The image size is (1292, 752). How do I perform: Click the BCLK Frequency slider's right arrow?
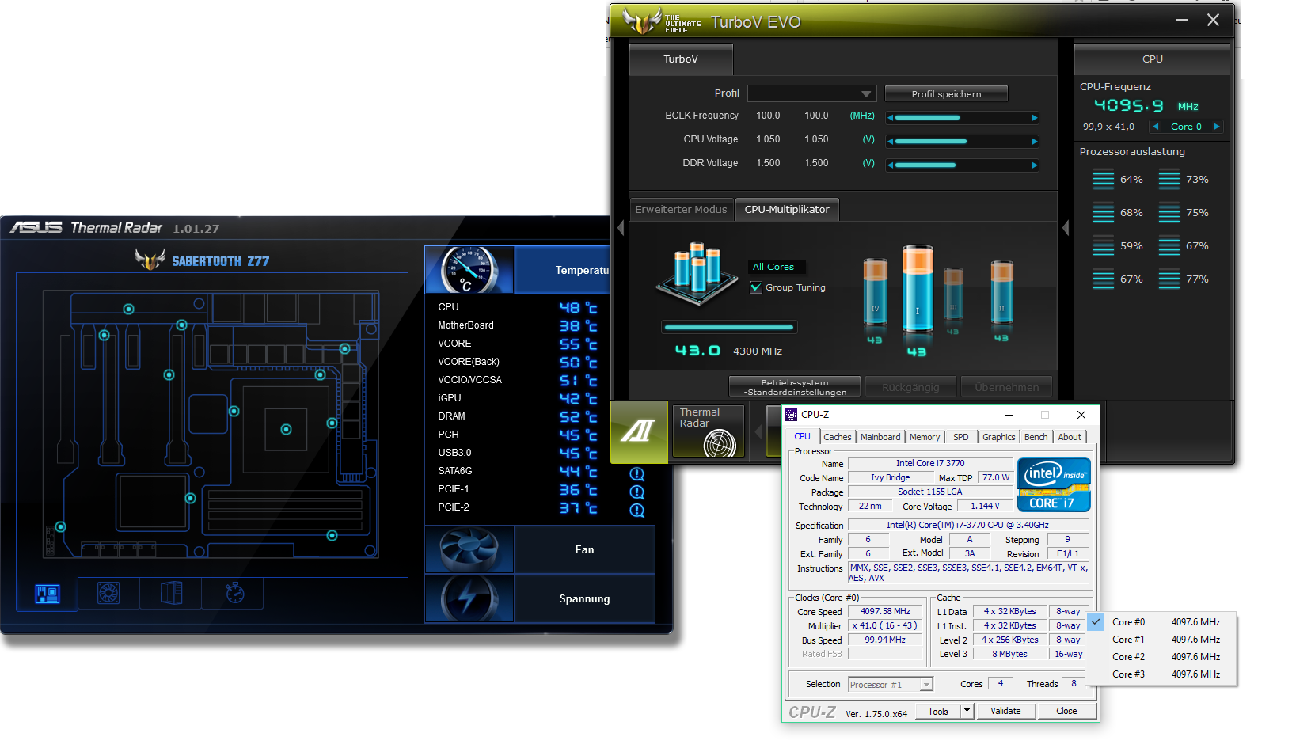pyautogui.click(x=1035, y=118)
